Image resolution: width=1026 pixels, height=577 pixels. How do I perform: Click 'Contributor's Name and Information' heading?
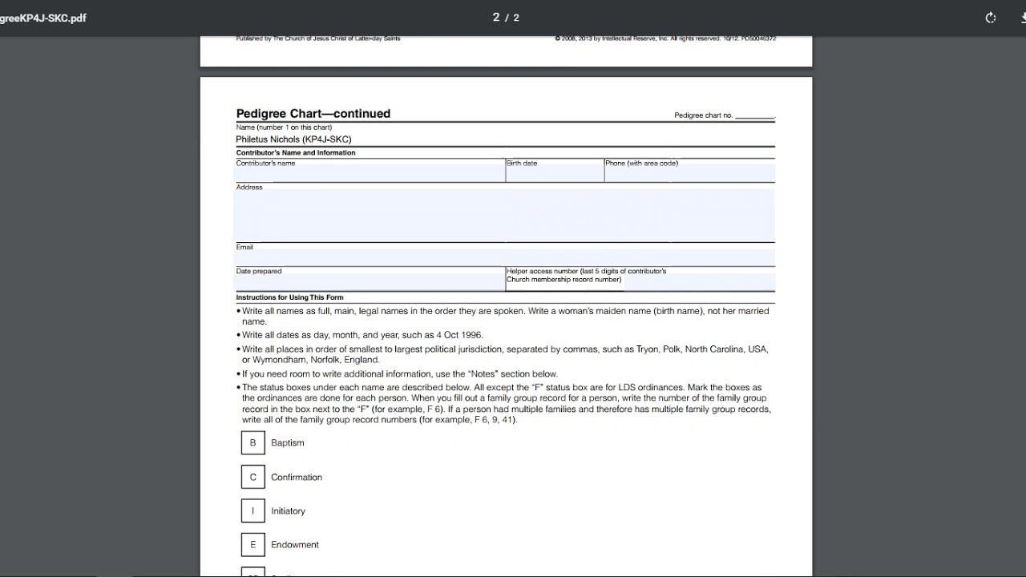point(296,152)
